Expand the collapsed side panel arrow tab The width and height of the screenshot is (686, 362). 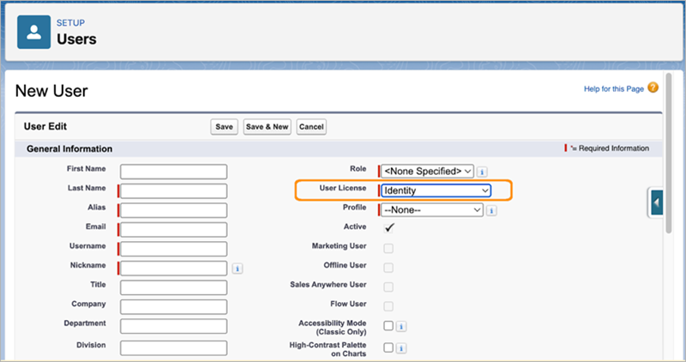click(656, 203)
